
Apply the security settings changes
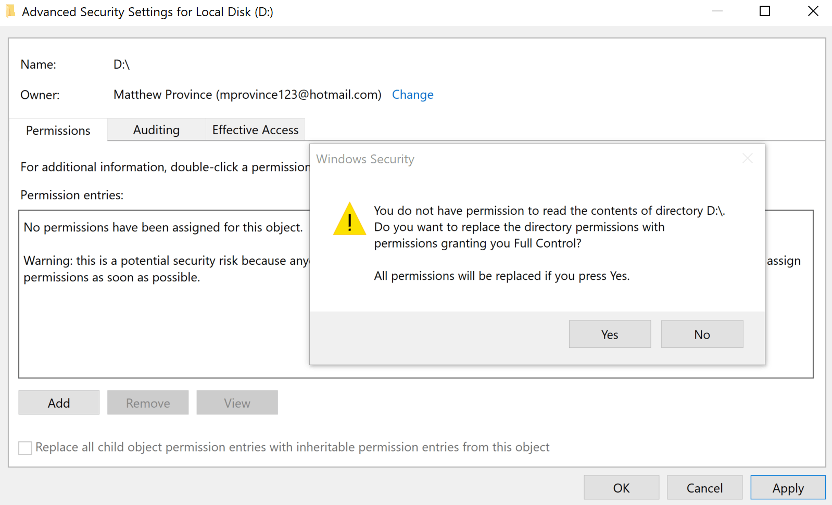[788, 488]
